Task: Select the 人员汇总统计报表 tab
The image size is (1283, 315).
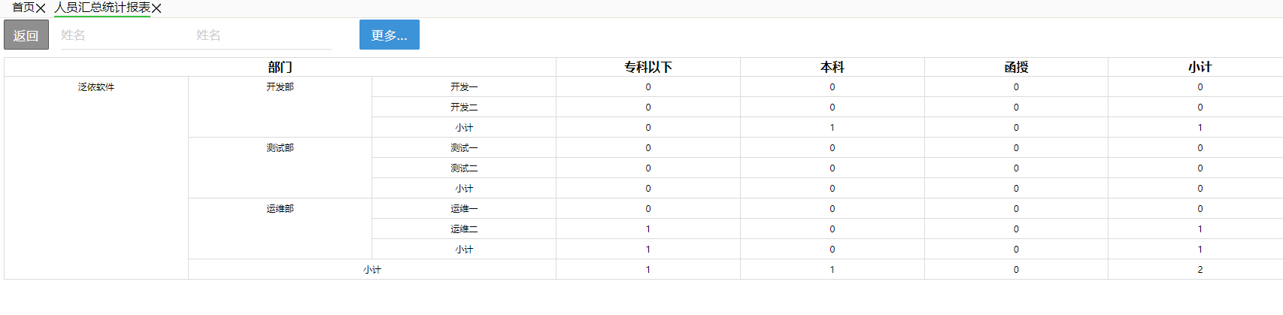Action: point(102,8)
